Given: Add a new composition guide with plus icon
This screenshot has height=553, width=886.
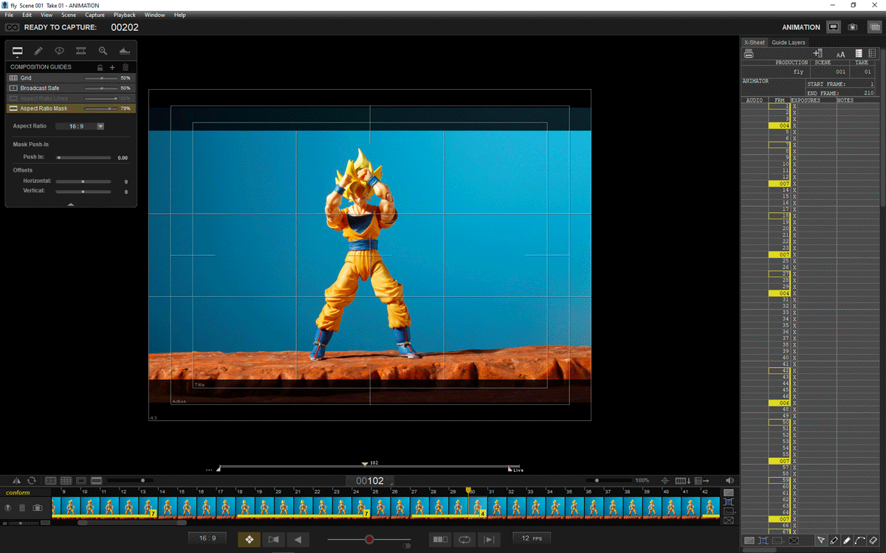Looking at the screenshot, I should click(112, 67).
